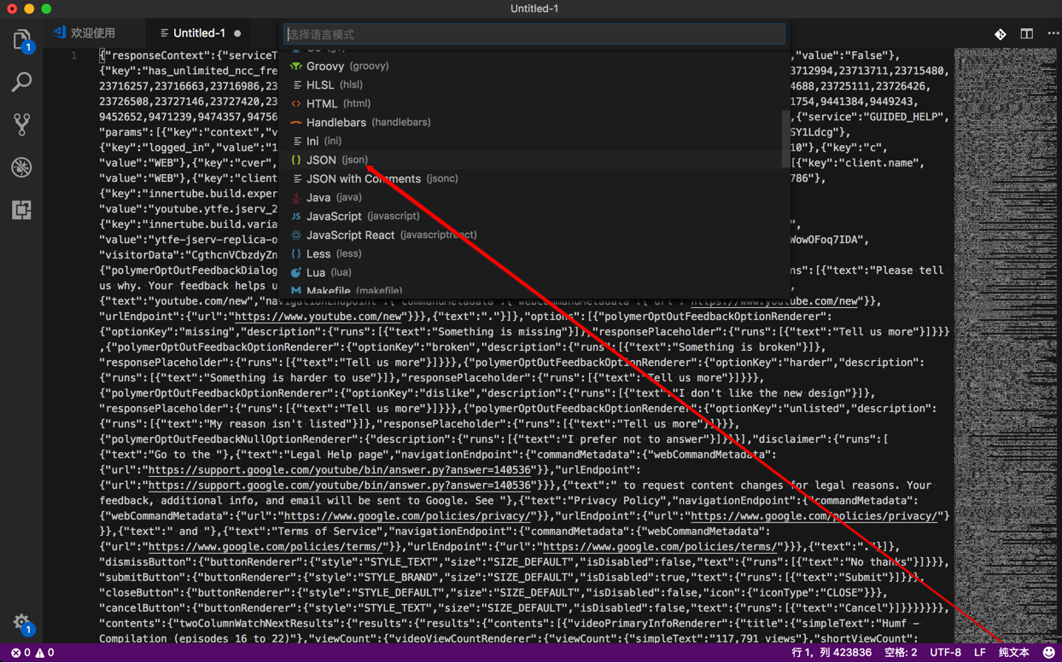This screenshot has width=1062, height=663.
Task: Change file encoding UTF-8
Action: click(945, 653)
